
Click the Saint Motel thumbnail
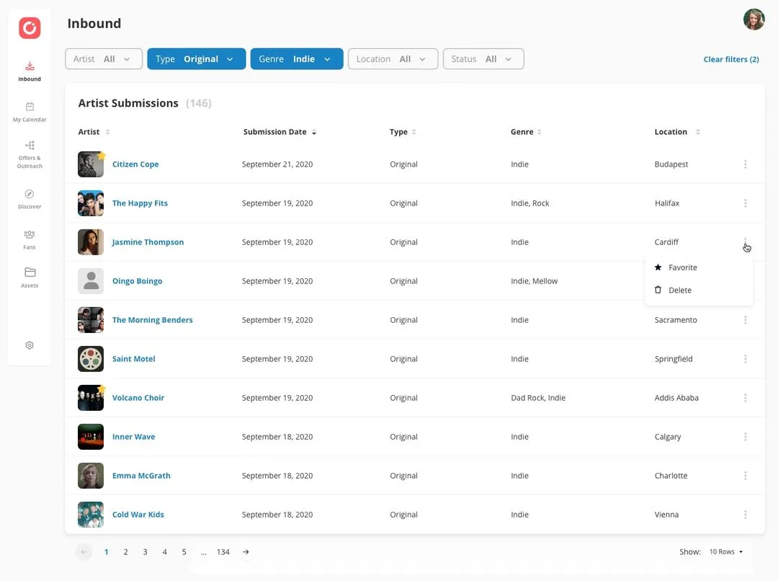(x=91, y=359)
